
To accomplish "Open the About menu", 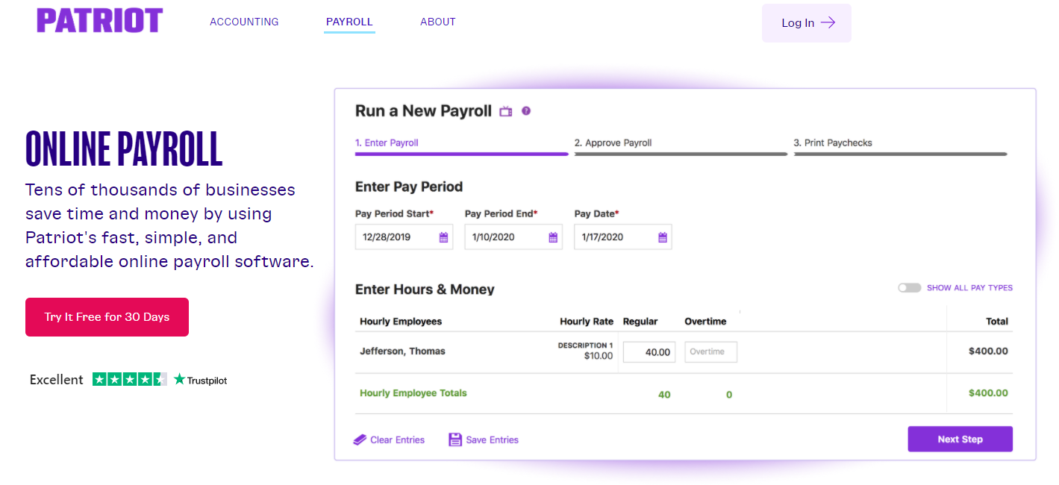I will coord(438,22).
